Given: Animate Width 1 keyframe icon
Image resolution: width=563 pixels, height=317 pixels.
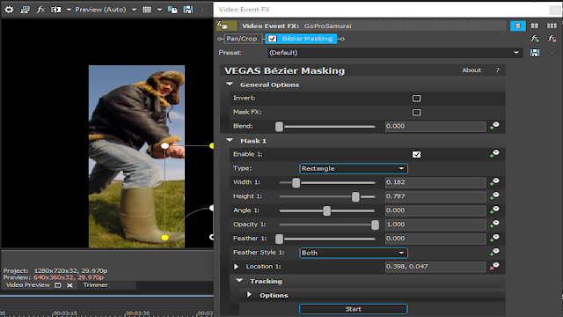Looking at the screenshot, I should (x=494, y=182).
